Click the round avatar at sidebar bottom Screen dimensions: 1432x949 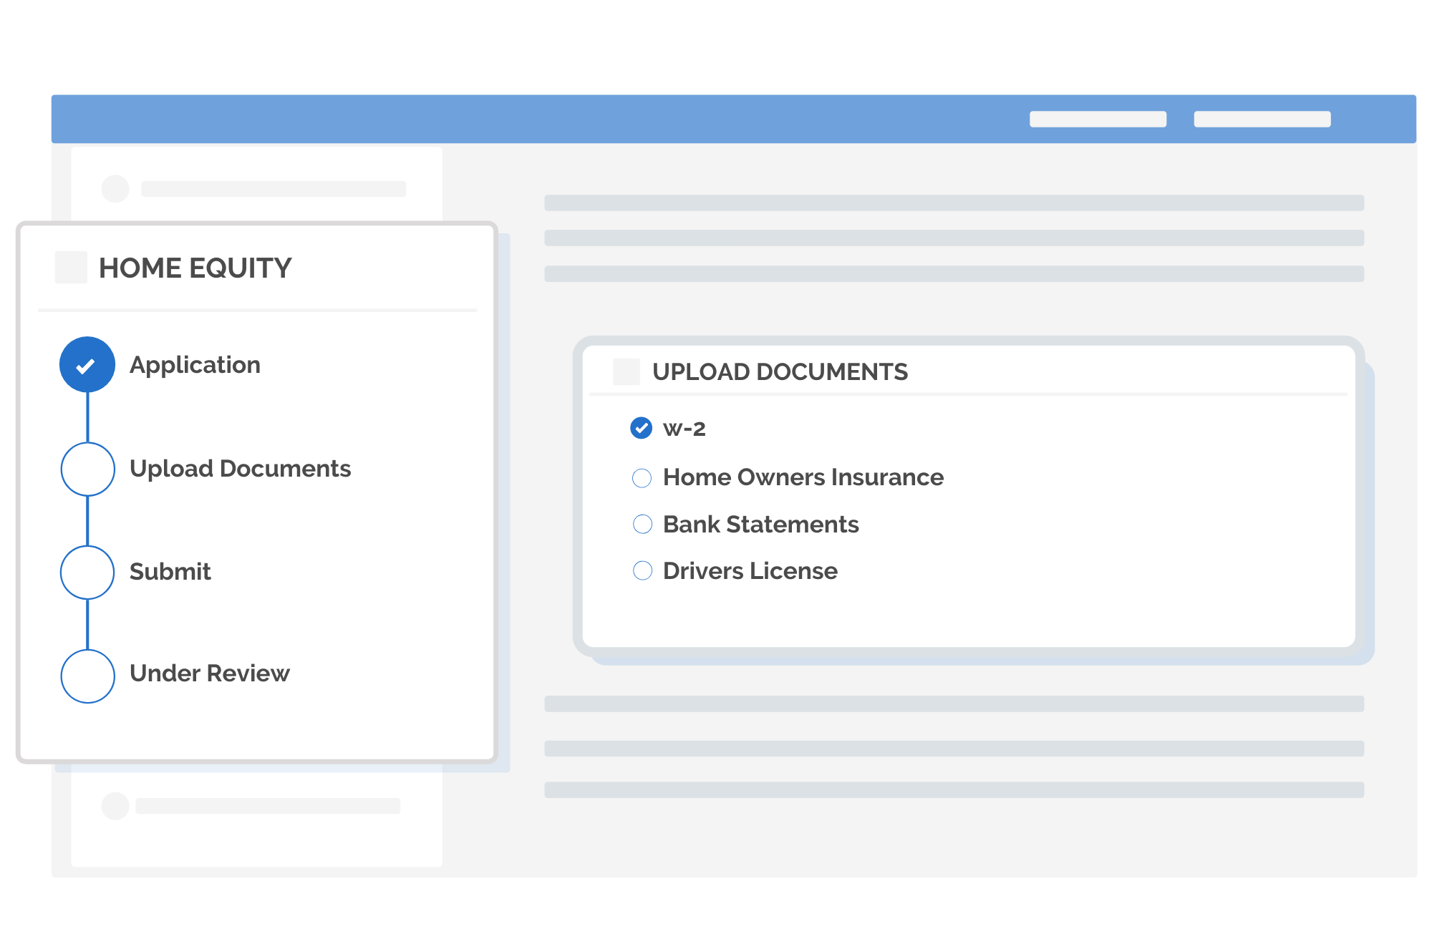115,806
